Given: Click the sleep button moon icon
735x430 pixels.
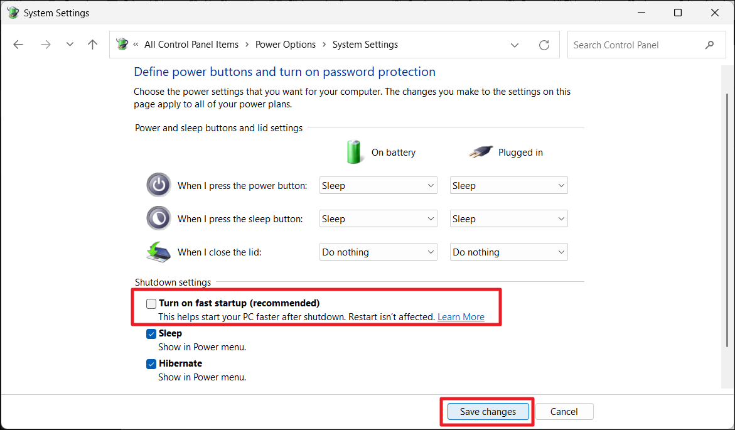Looking at the screenshot, I should click(158, 218).
